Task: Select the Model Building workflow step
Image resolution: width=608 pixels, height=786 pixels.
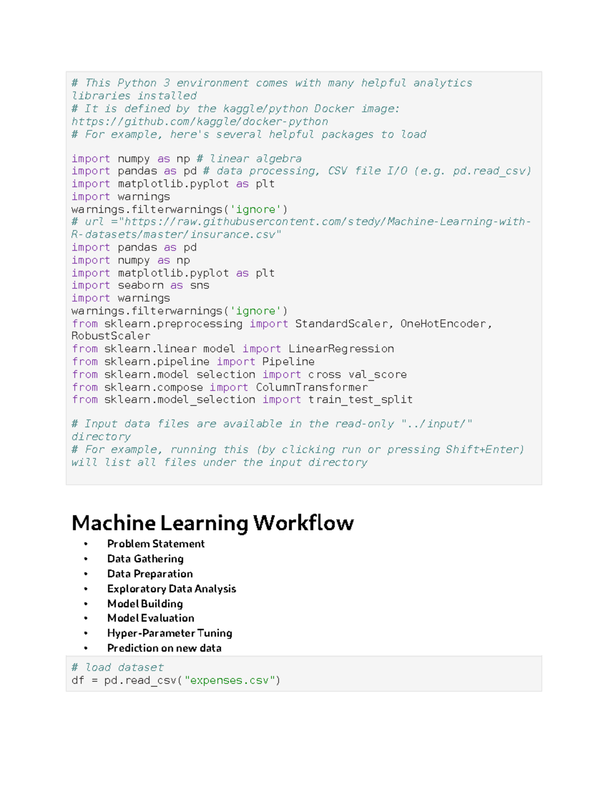Action: click(x=145, y=604)
